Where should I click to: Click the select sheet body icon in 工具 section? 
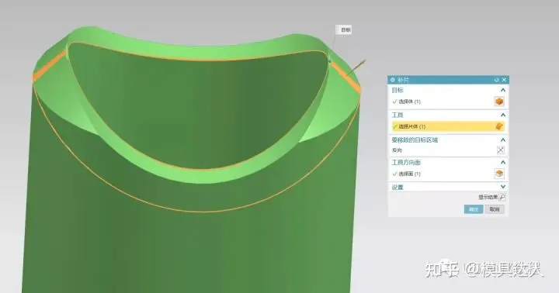(499, 126)
